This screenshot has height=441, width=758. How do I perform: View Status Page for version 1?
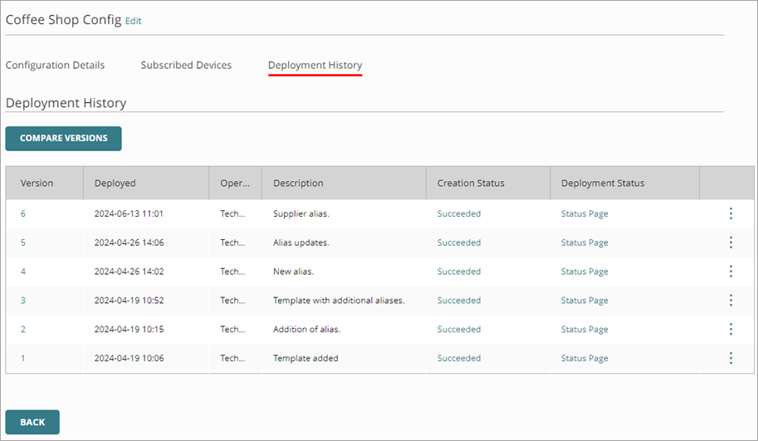[584, 359]
